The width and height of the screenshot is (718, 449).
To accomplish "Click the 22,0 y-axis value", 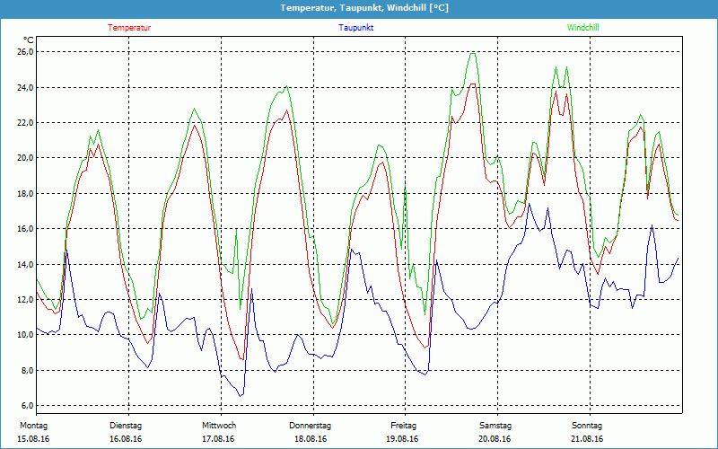I will tap(26, 122).
